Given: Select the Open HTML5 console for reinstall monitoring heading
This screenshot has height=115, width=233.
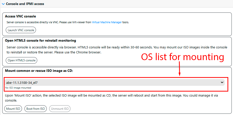Looking at the screenshot, I should [40, 40].
